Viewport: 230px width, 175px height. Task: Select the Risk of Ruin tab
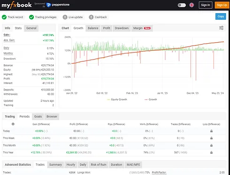tap(99, 165)
